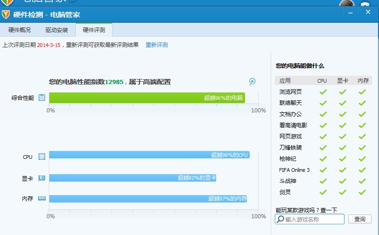Viewport: 379px width, 235px height.
Task: Click the magnifier icon in game search box
Action: tap(280, 219)
